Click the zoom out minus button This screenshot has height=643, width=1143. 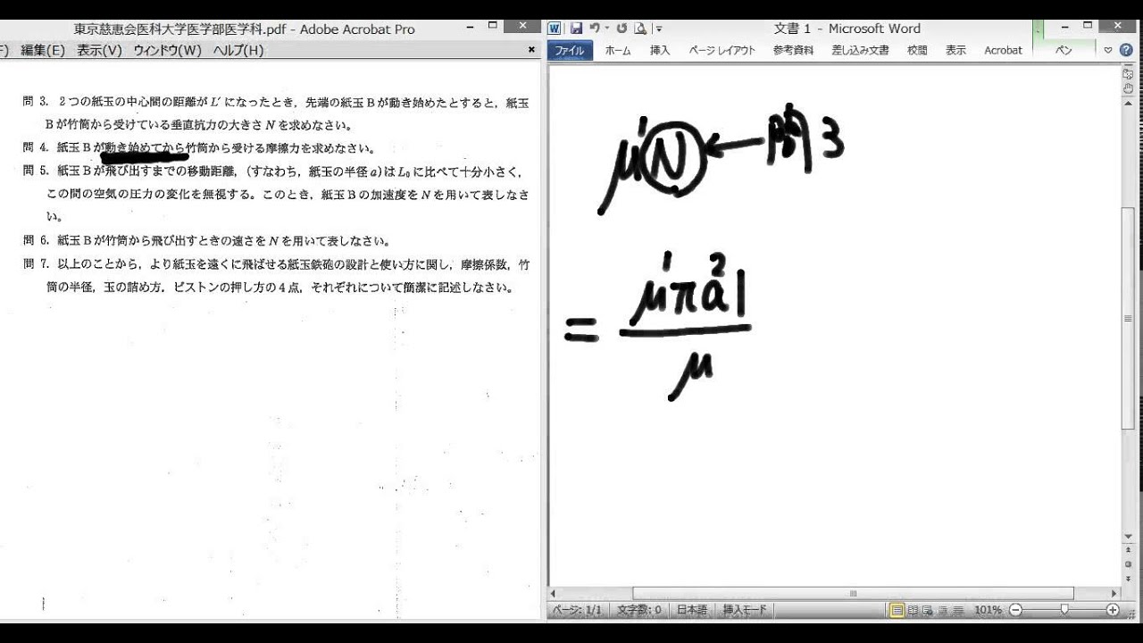point(1014,610)
